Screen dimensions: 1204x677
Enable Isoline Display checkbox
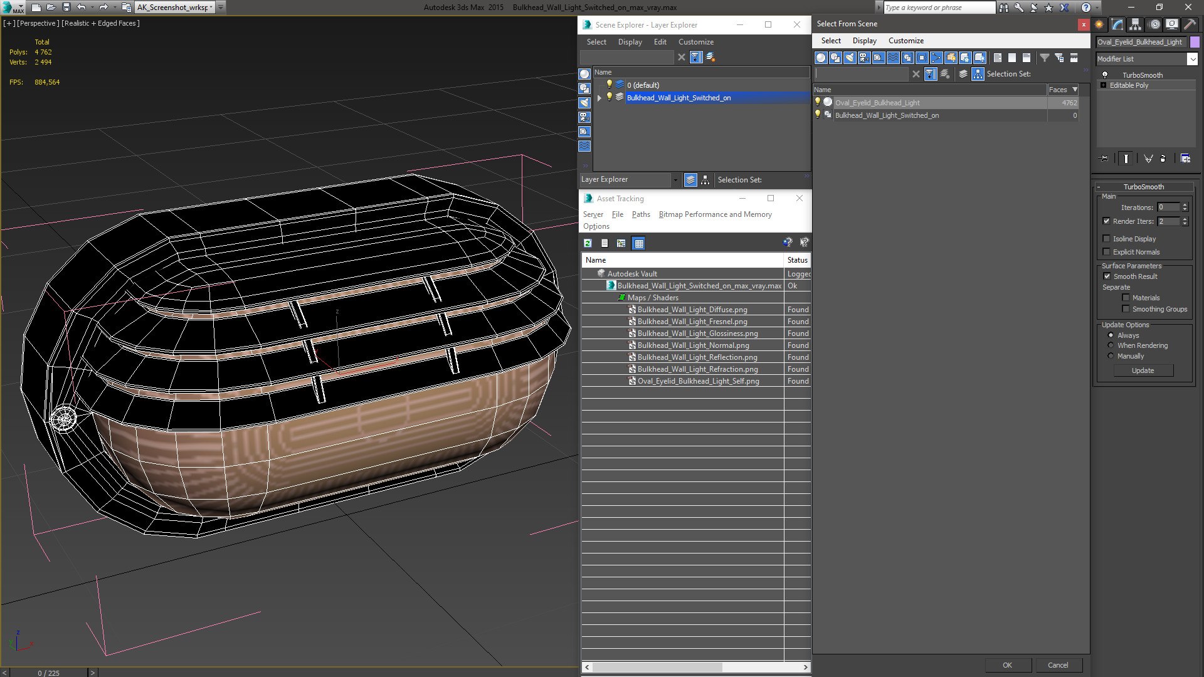click(1107, 239)
